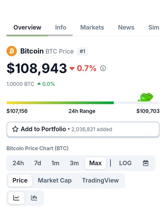Open the calendar date range icon
This screenshot has height=211, width=166.
point(146,163)
